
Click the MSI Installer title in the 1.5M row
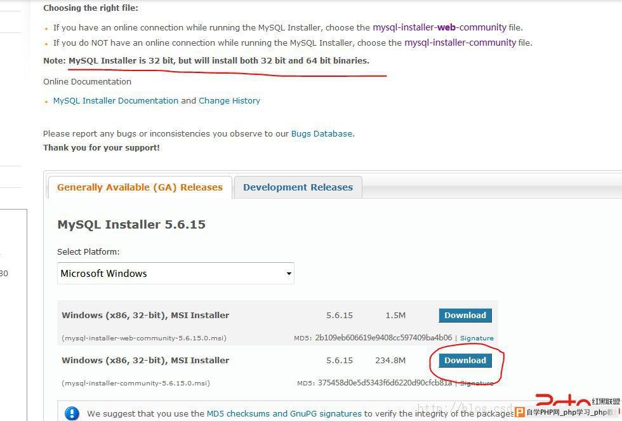coord(145,316)
